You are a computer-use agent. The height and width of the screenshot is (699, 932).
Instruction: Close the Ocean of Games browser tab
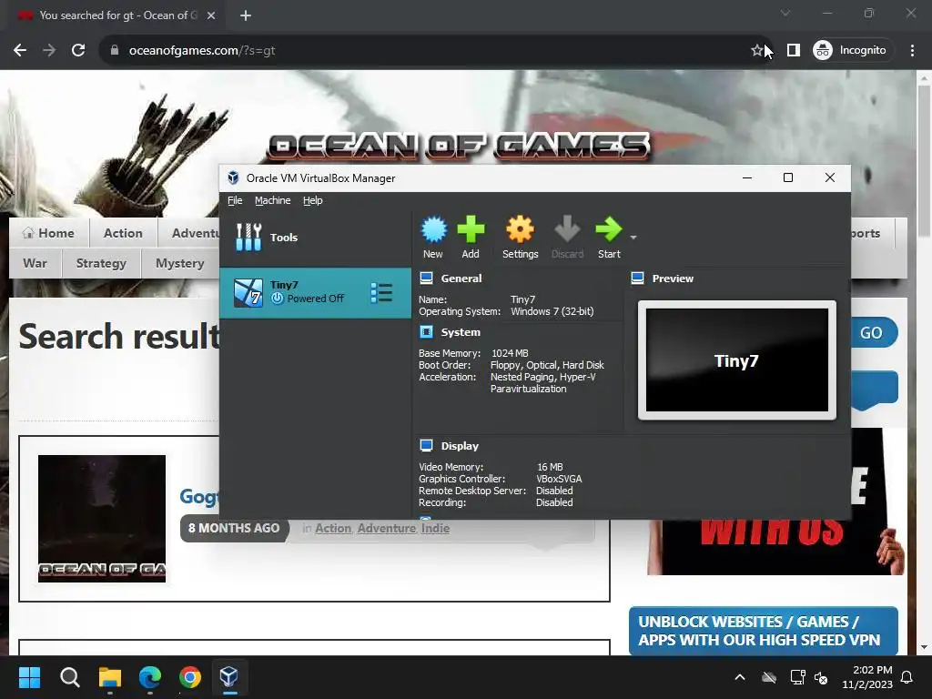tap(211, 15)
